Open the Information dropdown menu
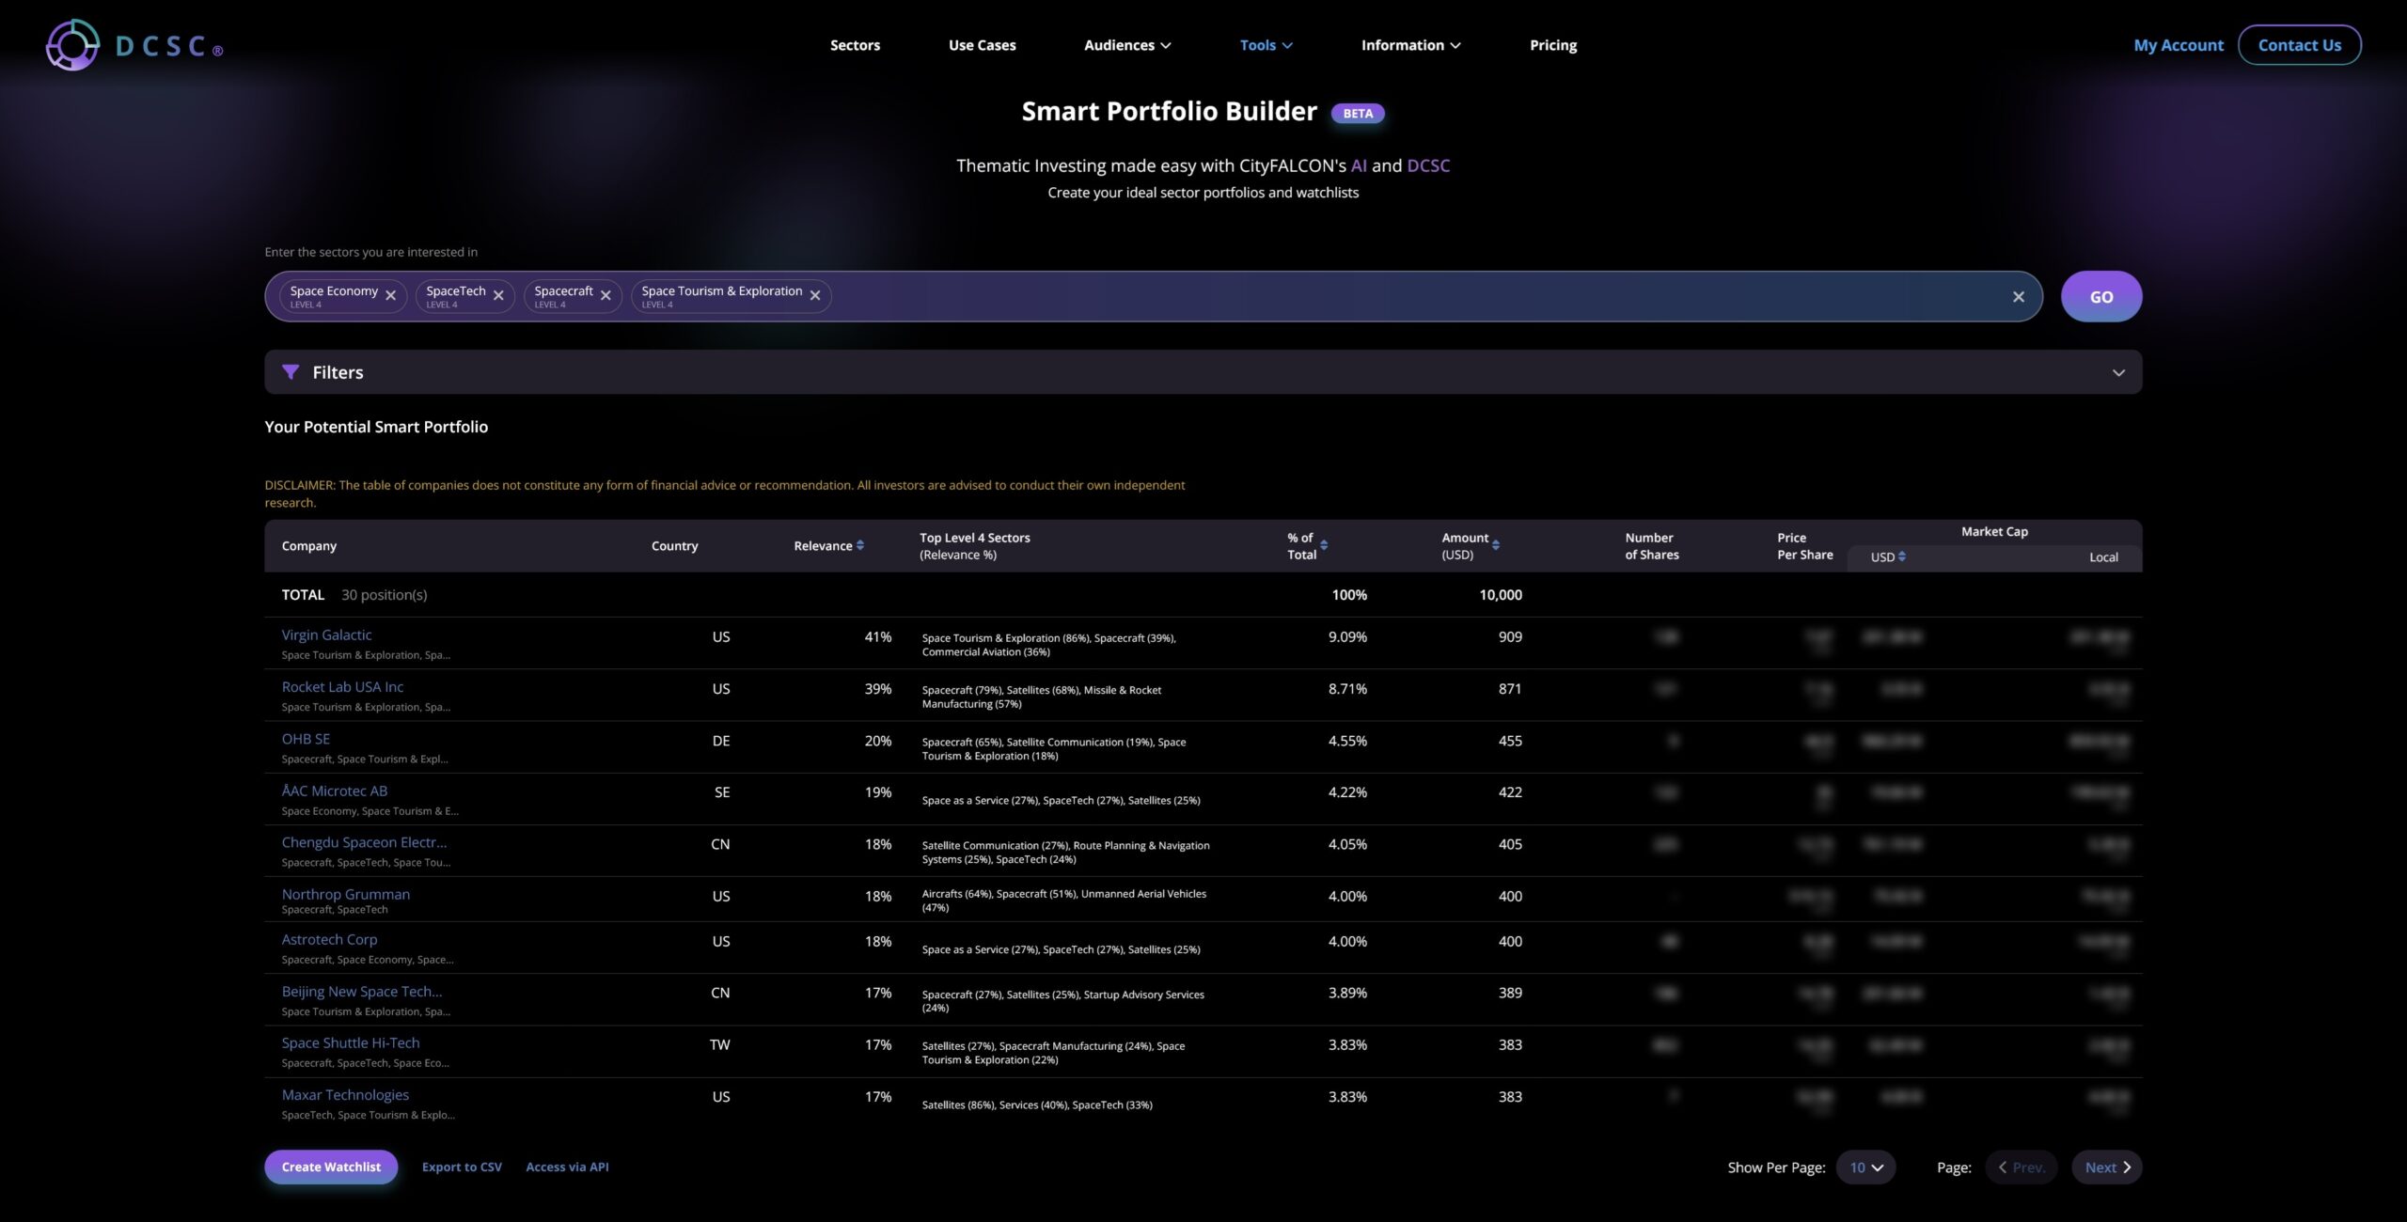 click(x=1410, y=45)
